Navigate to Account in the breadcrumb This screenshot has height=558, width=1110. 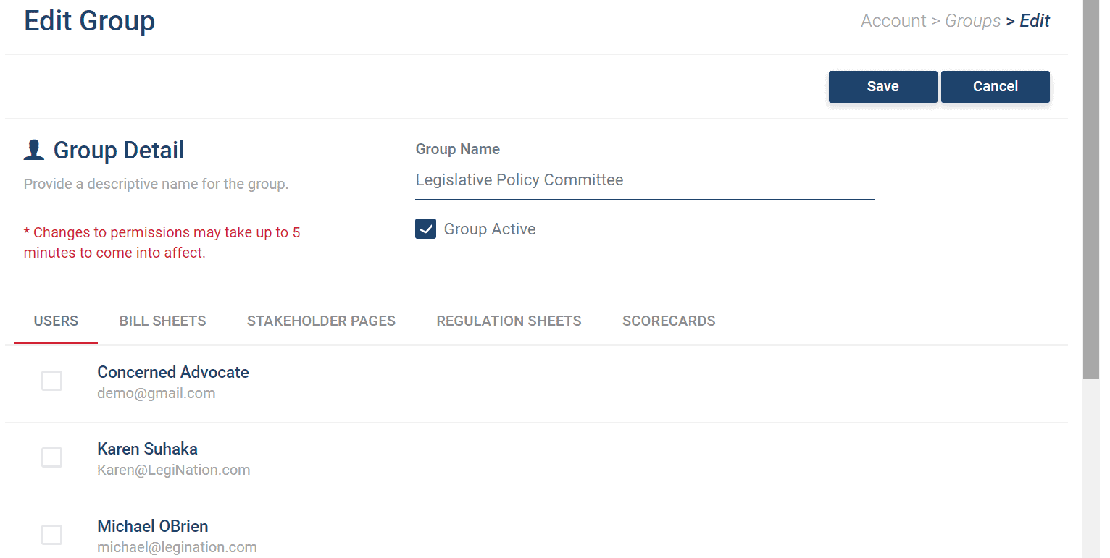[893, 21]
